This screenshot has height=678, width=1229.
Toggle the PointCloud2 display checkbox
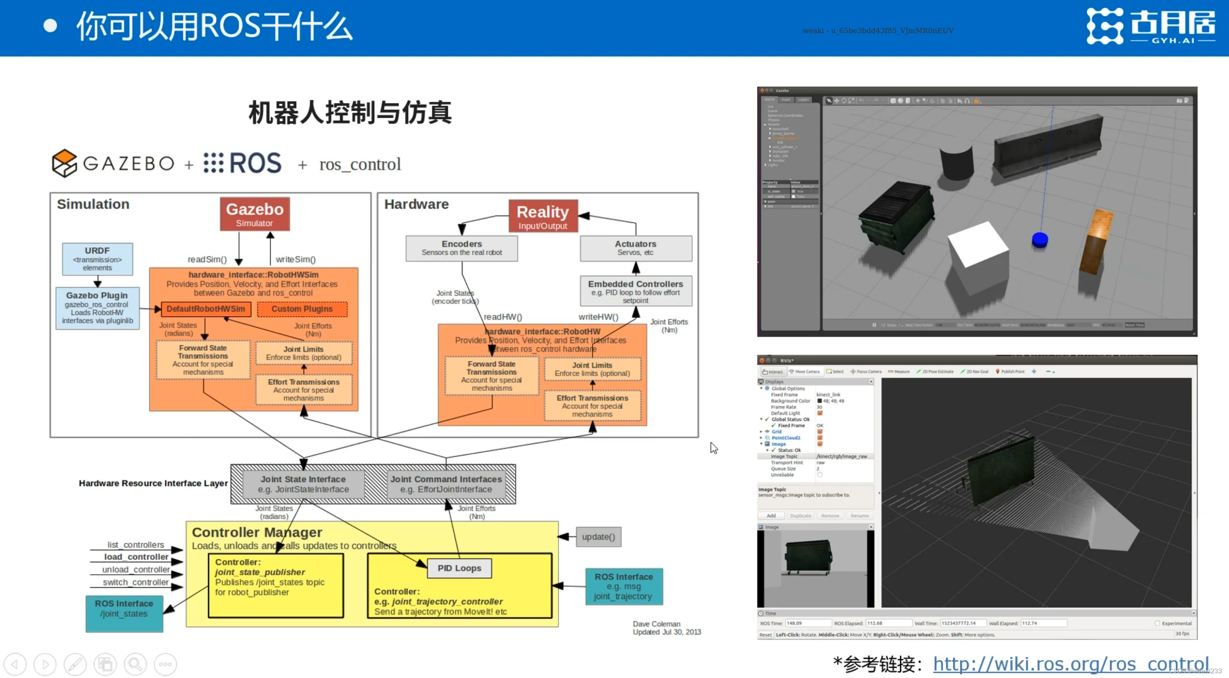(x=820, y=438)
